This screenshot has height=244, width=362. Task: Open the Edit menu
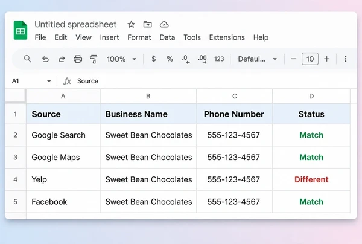(61, 37)
